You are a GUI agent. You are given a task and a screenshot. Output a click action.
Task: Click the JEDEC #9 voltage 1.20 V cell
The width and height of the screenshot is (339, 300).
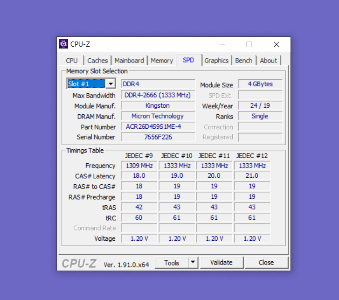pyautogui.click(x=139, y=238)
